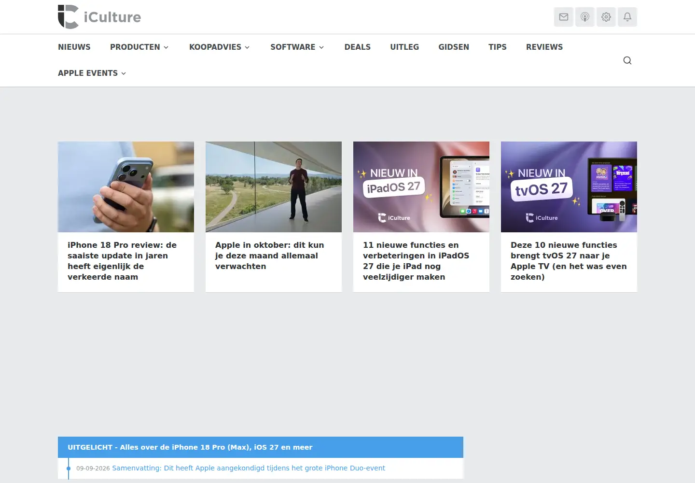Open '11 nieuwe functies' iPadOS headline

click(416, 261)
